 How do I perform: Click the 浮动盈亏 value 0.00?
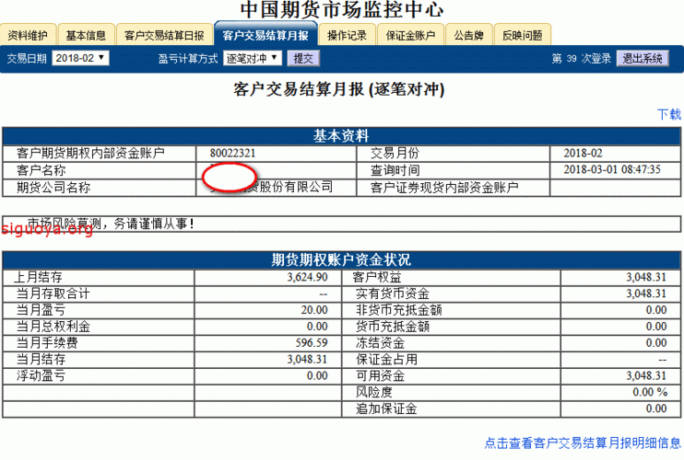[317, 376]
